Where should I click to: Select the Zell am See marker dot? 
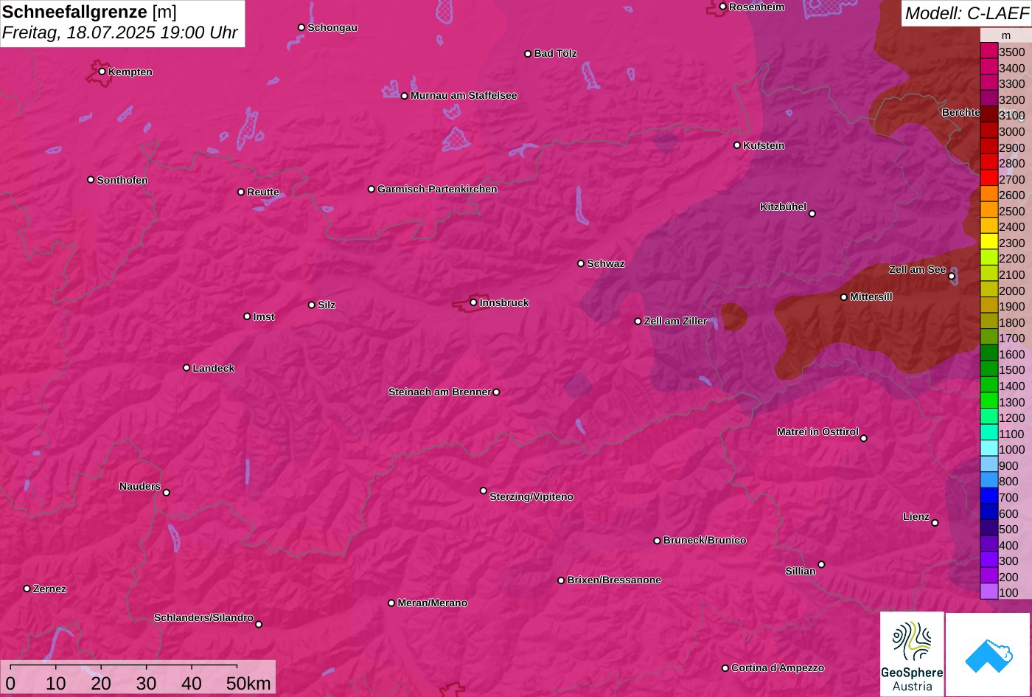(952, 276)
